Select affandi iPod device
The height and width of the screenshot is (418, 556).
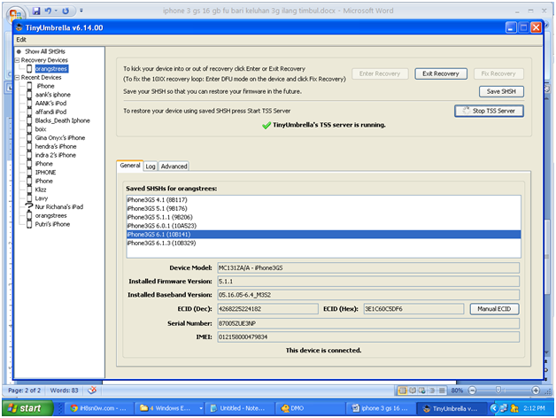click(50, 112)
